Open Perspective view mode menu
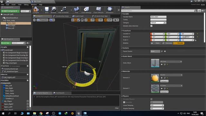The image size is (206, 116). (x=42, y=20)
